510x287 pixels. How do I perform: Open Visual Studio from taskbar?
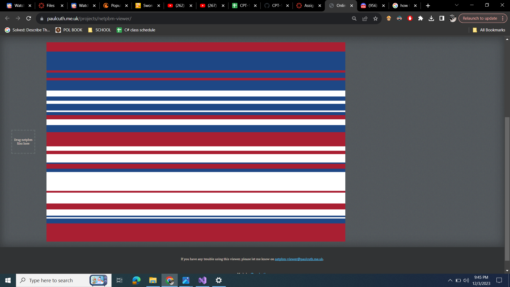(202, 280)
